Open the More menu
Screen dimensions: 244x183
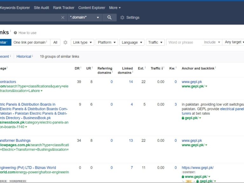tap(115, 8)
